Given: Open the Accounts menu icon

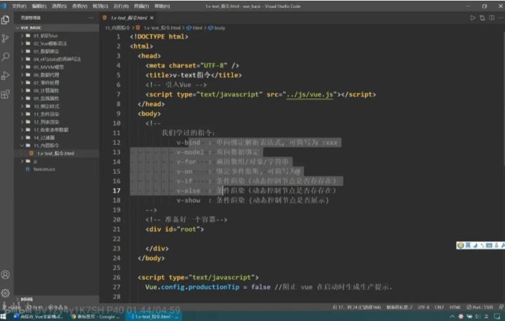Looking at the screenshot, I should point(5,274).
